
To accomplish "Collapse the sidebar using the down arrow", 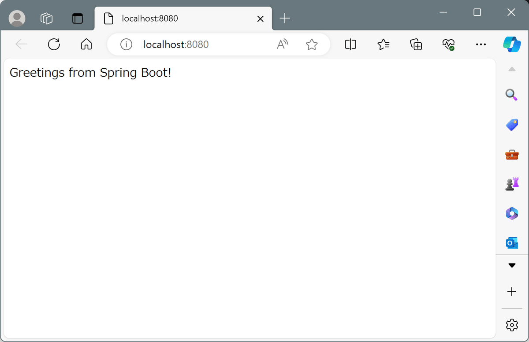I will point(511,265).
